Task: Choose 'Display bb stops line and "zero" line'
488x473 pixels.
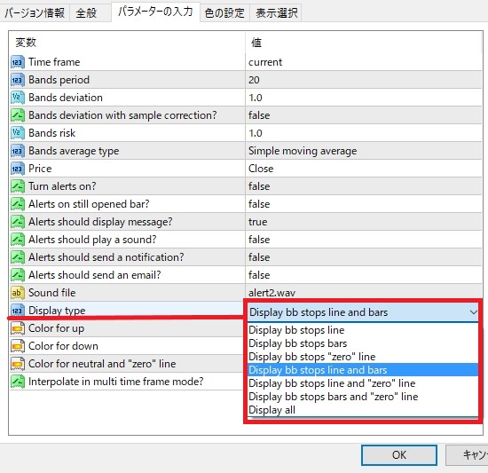Action: click(363, 383)
